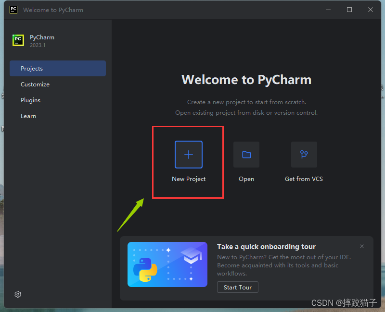Open settings gear in bottom-left corner
The width and height of the screenshot is (385, 312).
(18, 294)
